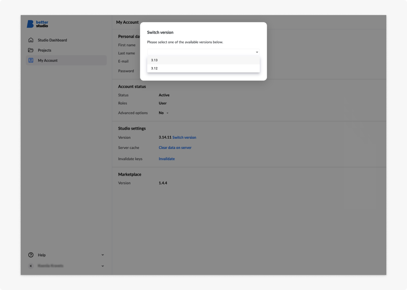407x290 pixels.
Task: Click the User role value
Action: (x=162, y=103)
